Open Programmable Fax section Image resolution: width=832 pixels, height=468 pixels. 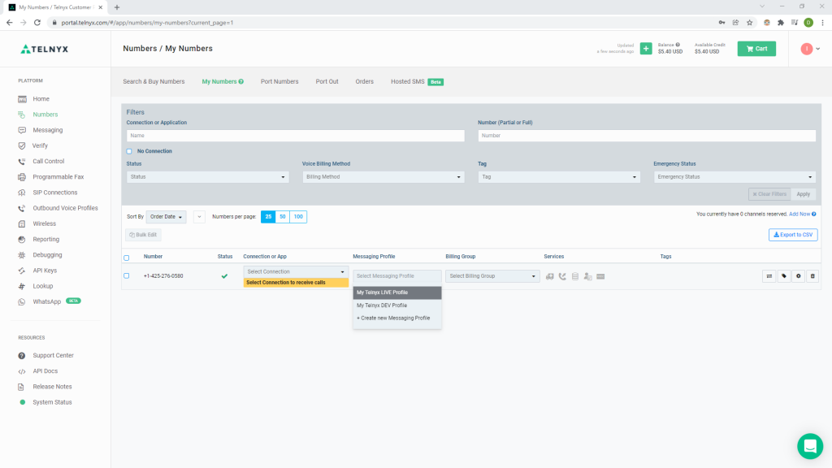pyautogui.click(x=58, y=176)
